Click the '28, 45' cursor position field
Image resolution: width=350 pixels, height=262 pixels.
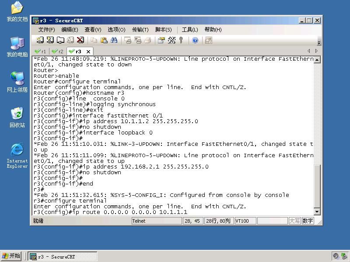(x=193, y=221)
